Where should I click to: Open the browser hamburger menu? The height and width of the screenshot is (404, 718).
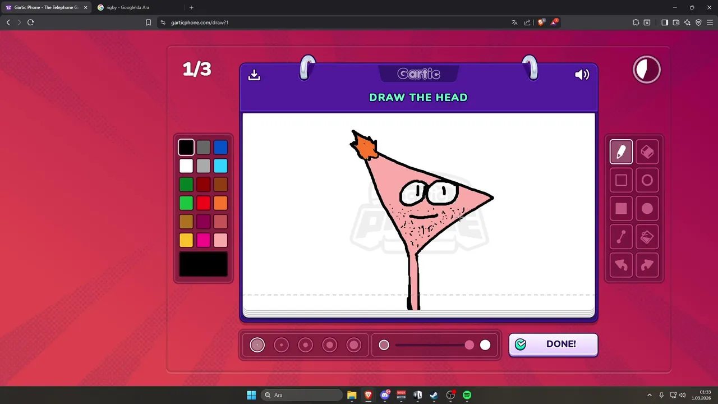point(710,22)
